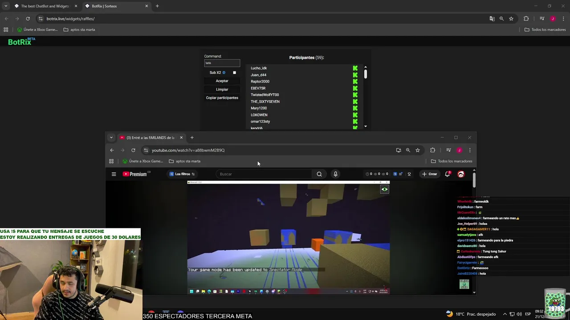Select participant omar123sty
This screenshot has width=570, height=320.
261,122
